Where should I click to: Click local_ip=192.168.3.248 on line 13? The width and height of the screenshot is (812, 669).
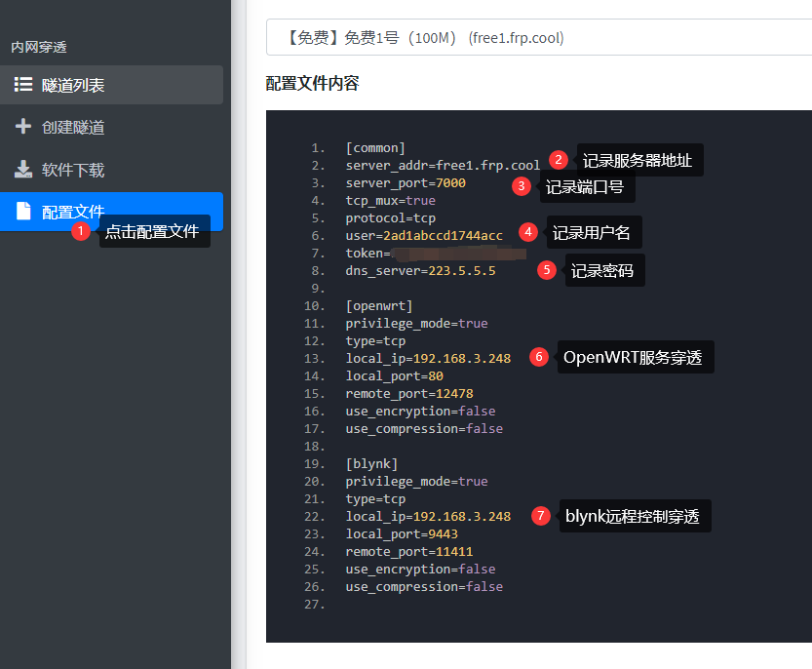tap(428, 359)
